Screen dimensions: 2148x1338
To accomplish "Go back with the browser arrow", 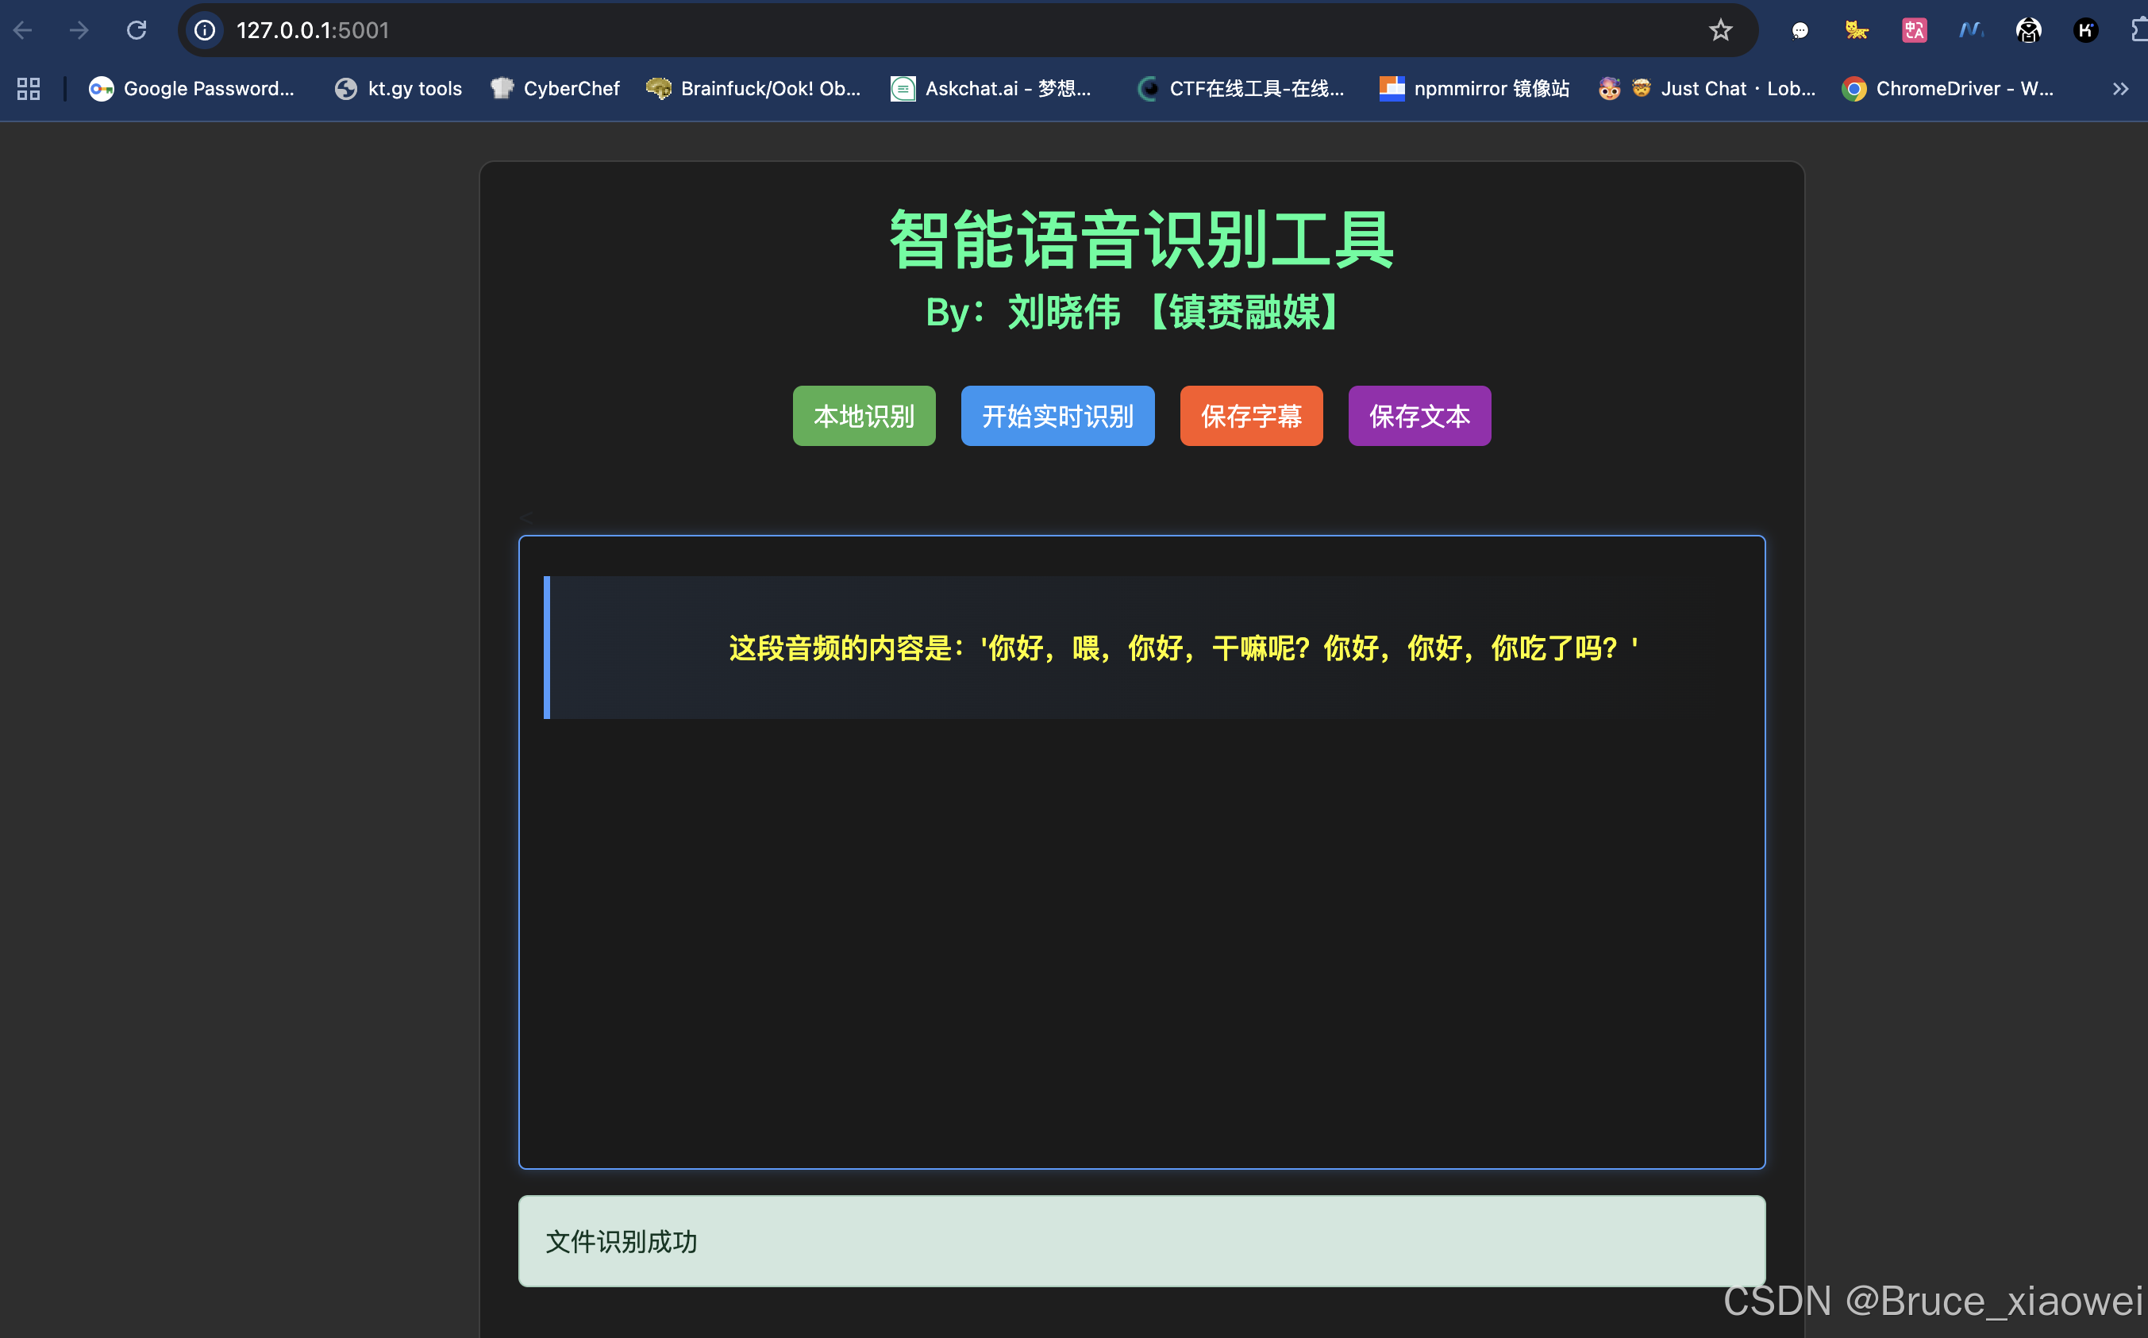I will pos(24,30).
